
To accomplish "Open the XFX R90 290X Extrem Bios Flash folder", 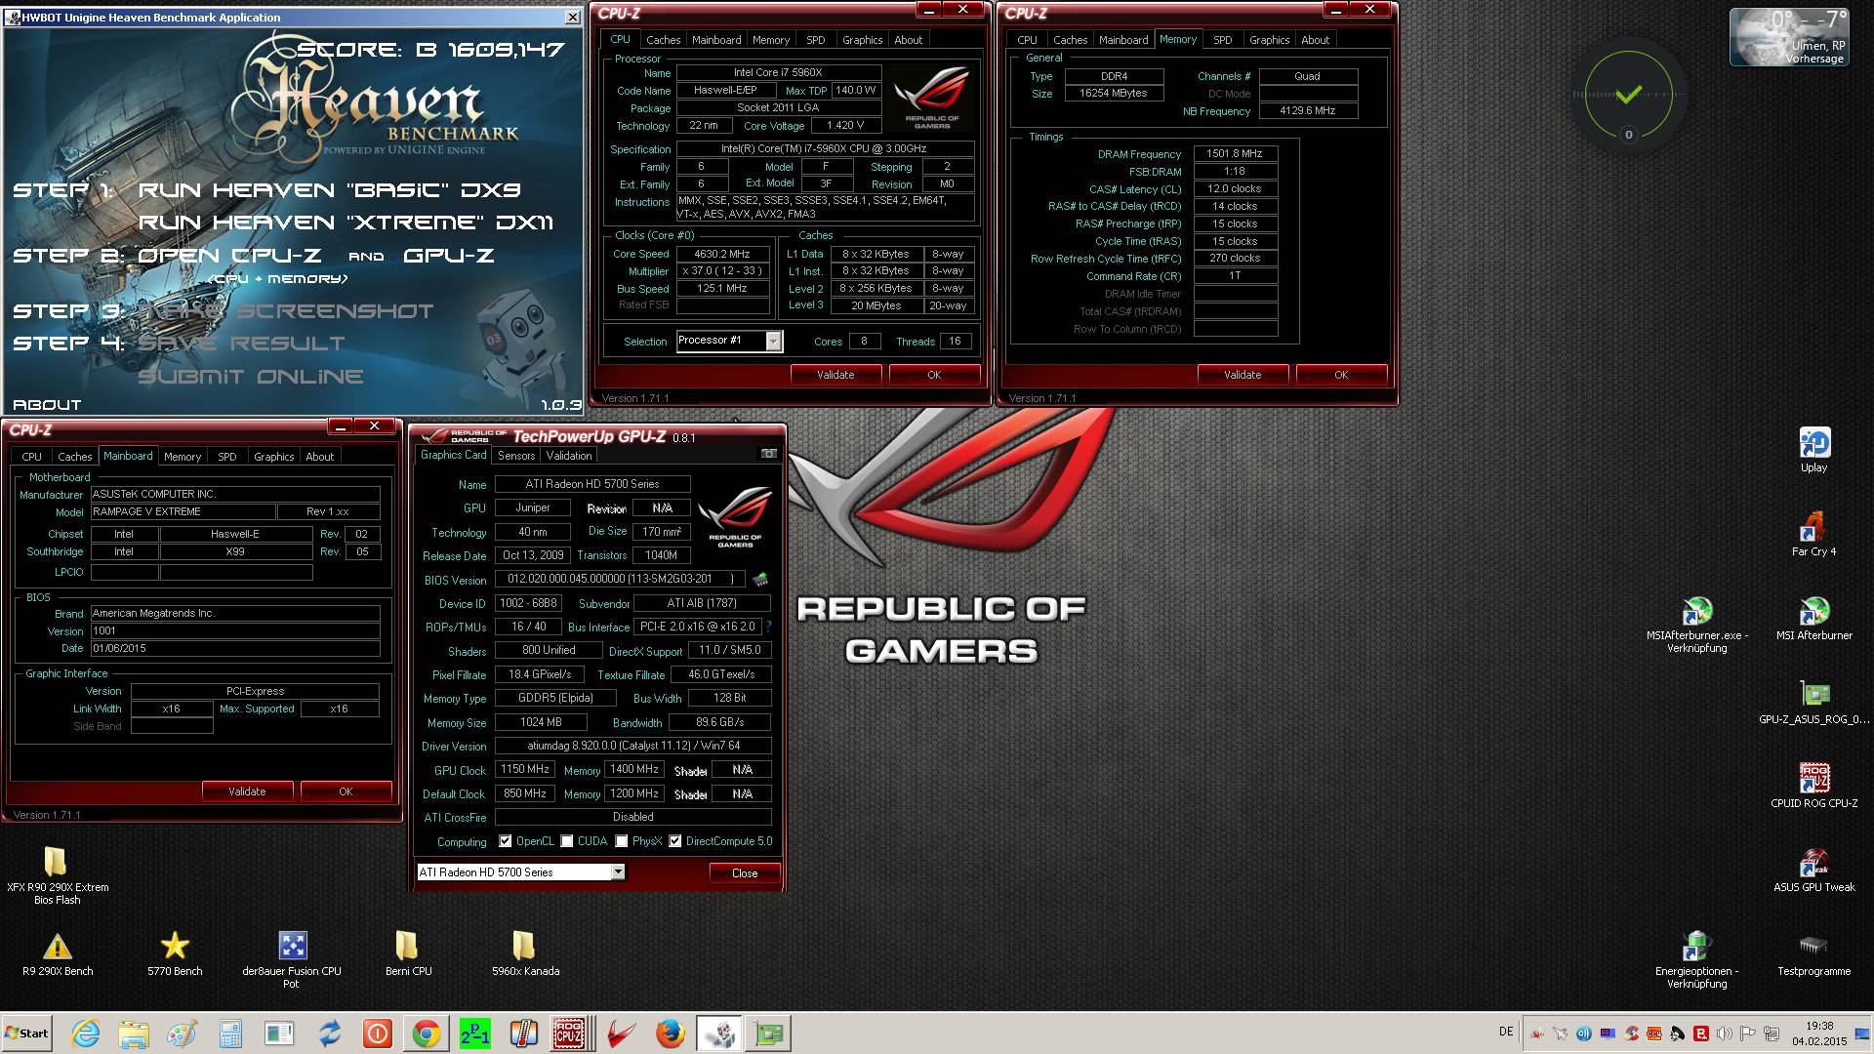I will (58, 875).
